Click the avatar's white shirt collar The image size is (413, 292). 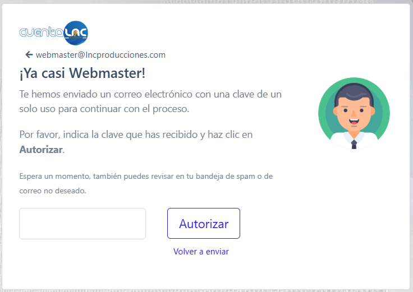pyautogui.click(x=354, y=137)
